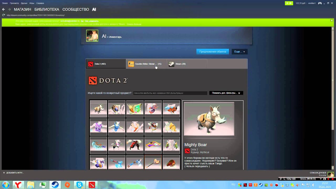This screenshot has height=189, width=336.
Task: Click the Nvidia icon in system tray
Action: (x=266, y=185)
